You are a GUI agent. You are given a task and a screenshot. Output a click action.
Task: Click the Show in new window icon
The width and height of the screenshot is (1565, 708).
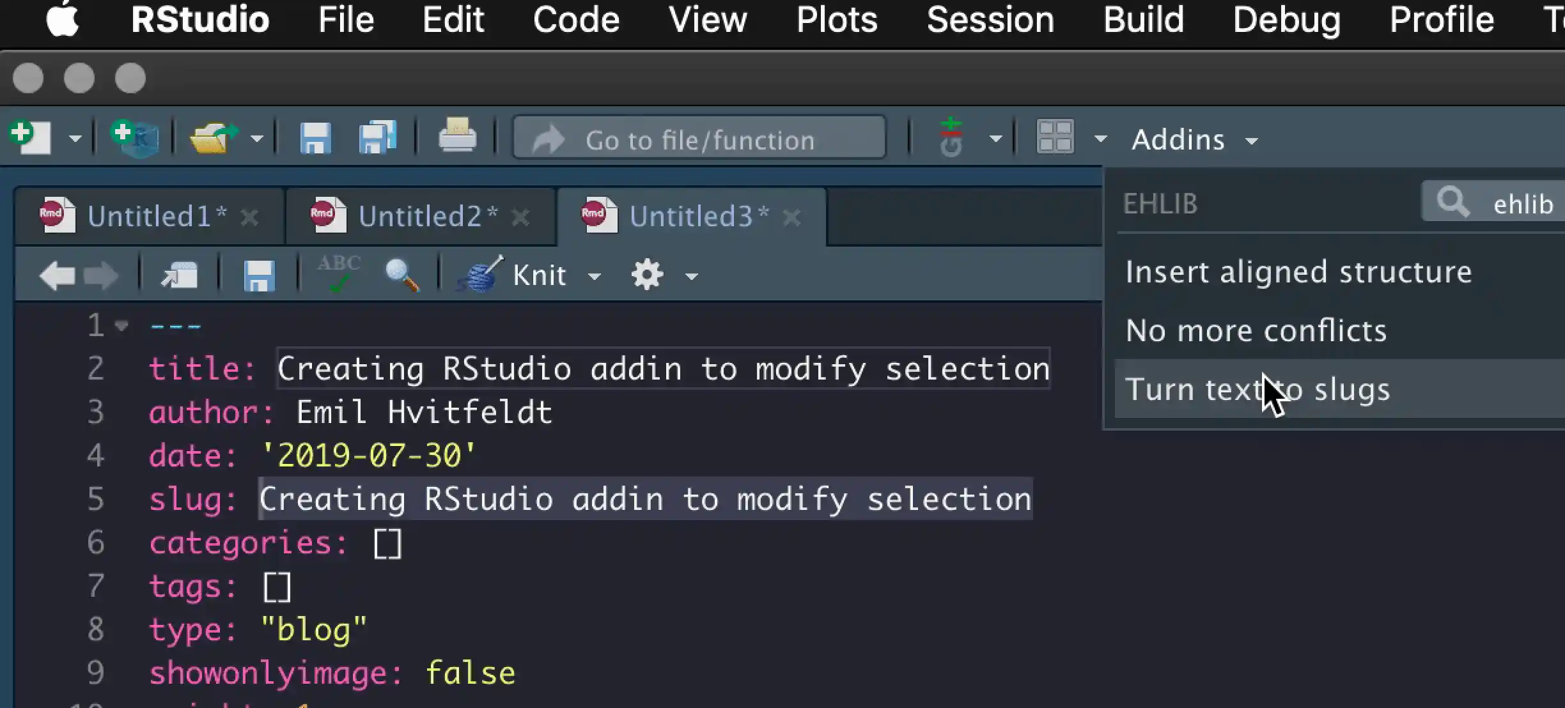179,275
